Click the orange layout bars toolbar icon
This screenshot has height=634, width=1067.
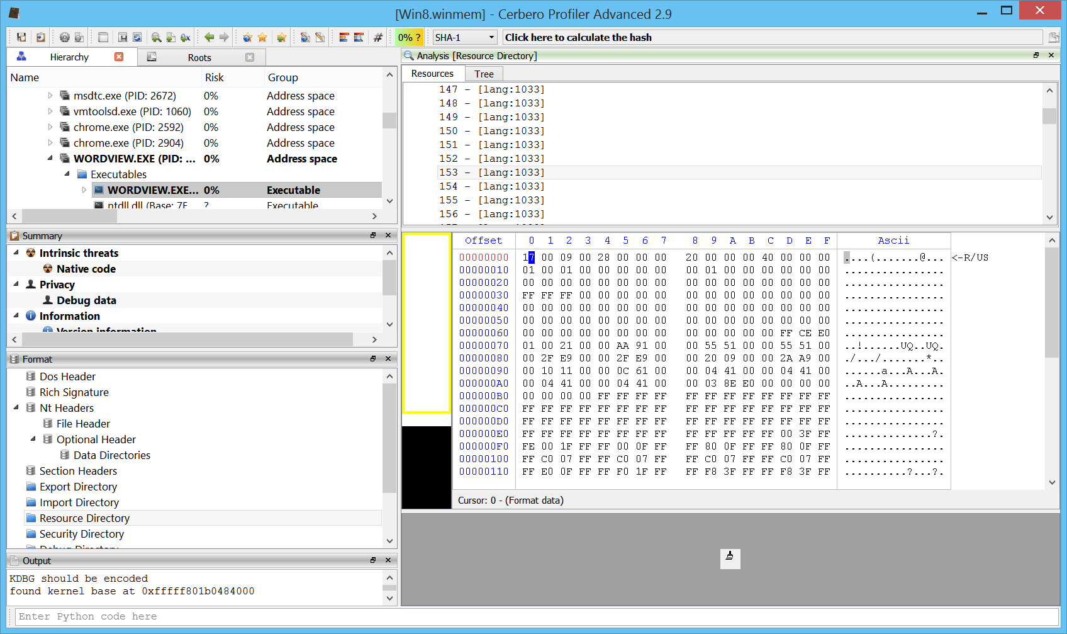(x=344, y=37)
